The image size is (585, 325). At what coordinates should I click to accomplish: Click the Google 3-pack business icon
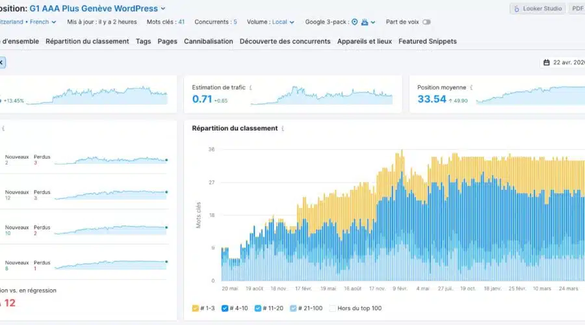pos(365,22)
